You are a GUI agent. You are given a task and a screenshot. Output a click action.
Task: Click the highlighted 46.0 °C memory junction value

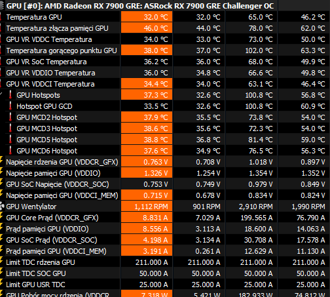(x=156, y=28)
